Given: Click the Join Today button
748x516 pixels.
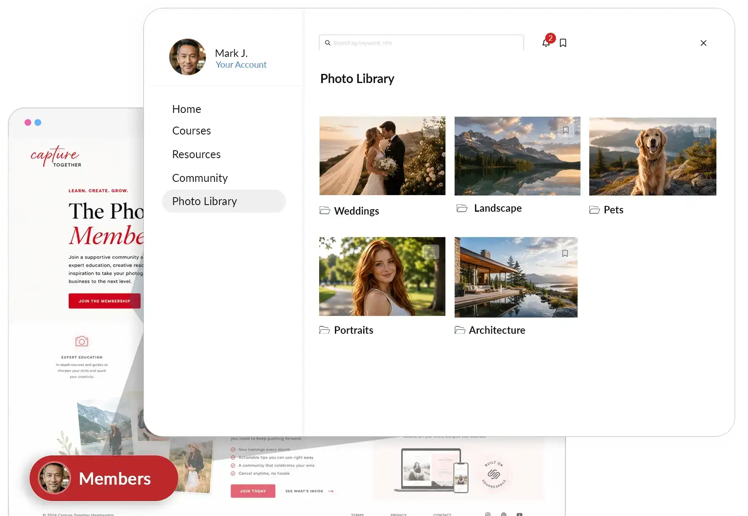Looking at the screenshot, I should pyautogui.click(x=253, y=491).
